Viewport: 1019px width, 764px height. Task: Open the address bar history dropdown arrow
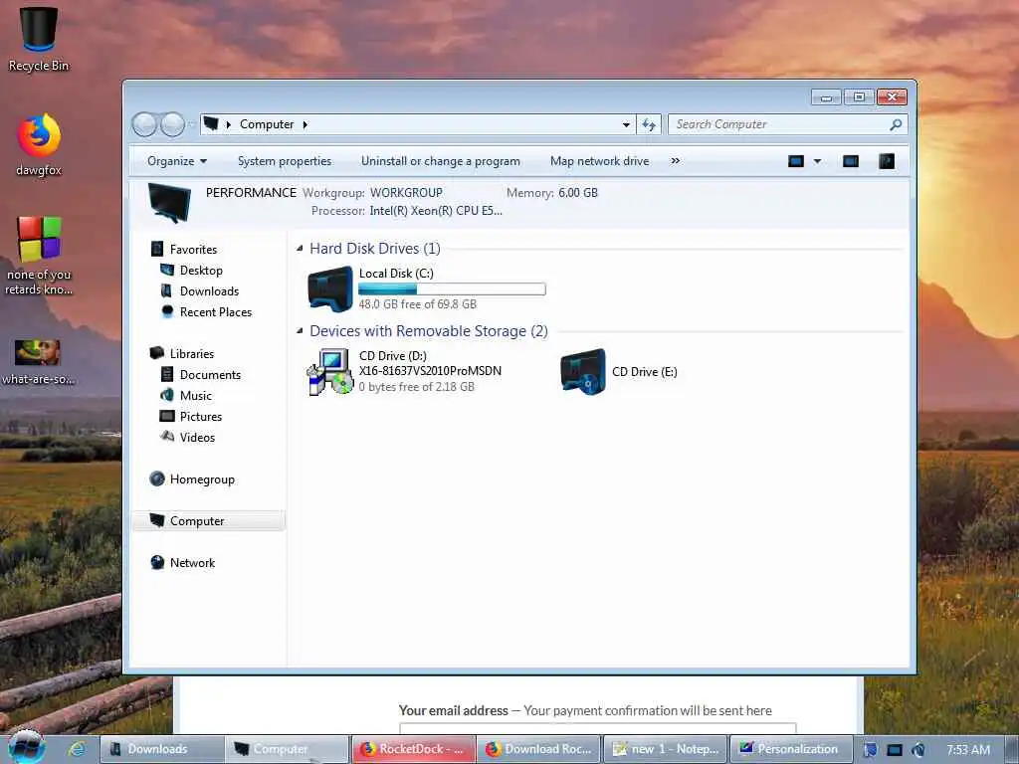click(x=626, y=124)
